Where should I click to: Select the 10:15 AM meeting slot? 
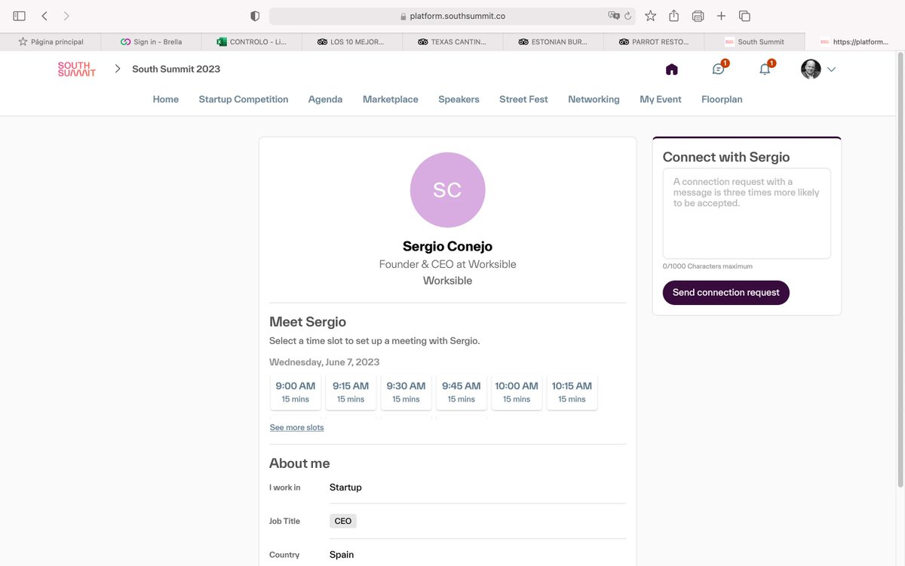[x=572, y=392]
